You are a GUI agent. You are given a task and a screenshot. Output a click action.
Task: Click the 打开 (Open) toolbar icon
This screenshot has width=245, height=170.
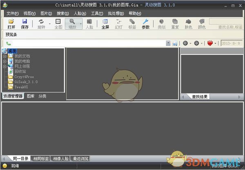[11, 24]
